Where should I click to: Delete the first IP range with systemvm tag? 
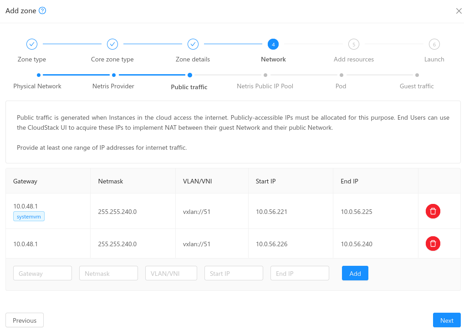click(433, 211)
